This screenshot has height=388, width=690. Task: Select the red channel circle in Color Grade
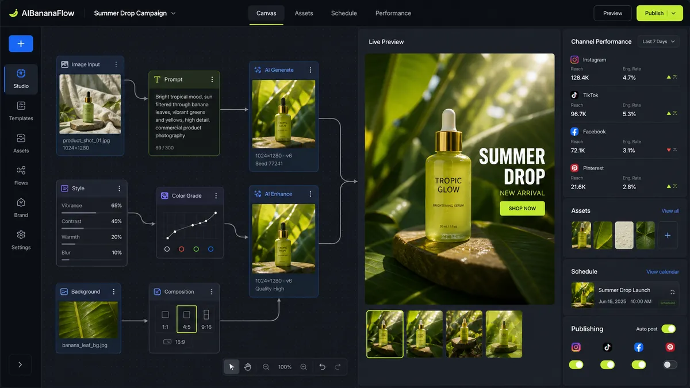coord(182,249)
